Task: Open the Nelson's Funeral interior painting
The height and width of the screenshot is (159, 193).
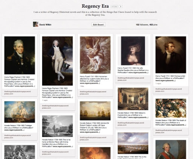Action: 133,99
